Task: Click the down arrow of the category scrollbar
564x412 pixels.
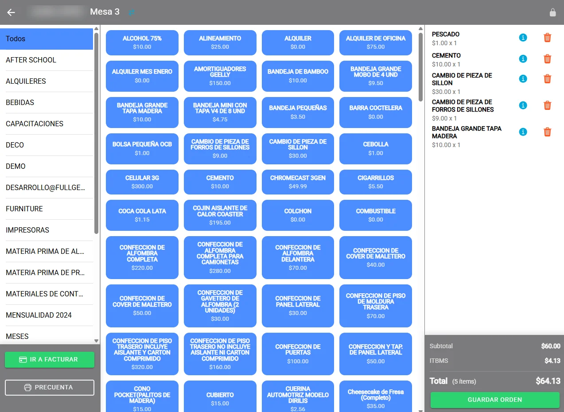Action: click(x=97, y=341)
